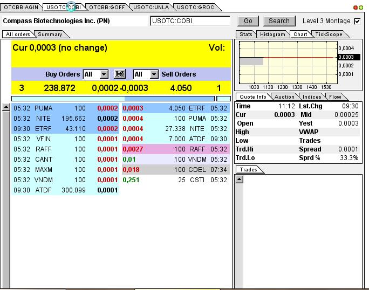Image resolution: width=369 pixels, height=290 pixels.
Task: Click the Sprd % value 33.3%
Action: click(349, 158)
